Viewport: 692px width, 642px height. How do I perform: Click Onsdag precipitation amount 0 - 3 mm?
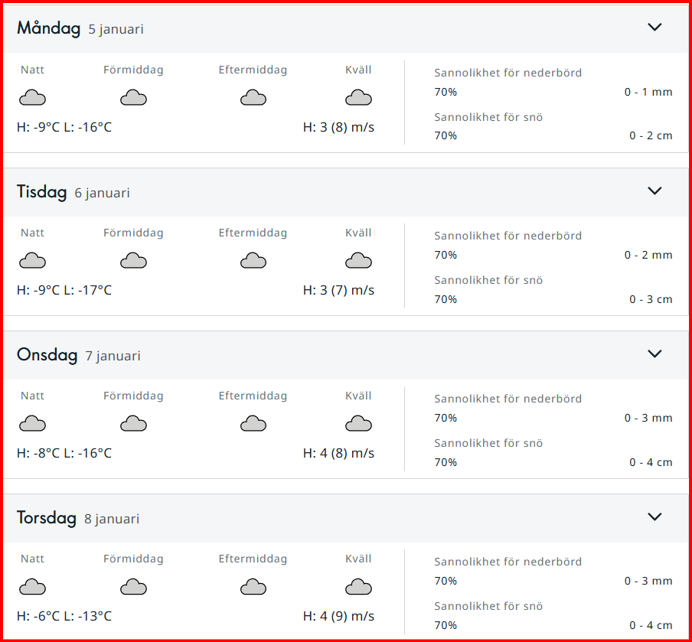click(648, 418)
